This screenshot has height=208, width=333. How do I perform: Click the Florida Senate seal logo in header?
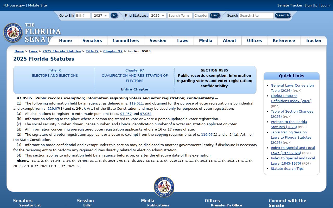coord(13,33)
